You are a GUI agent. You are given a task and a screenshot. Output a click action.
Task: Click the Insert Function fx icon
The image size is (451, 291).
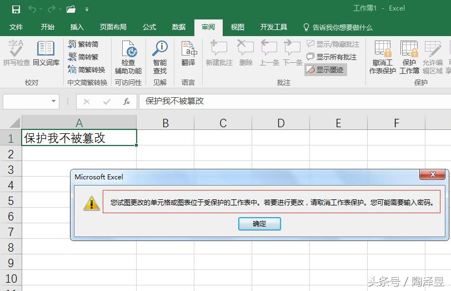click(x=127, y=102)
